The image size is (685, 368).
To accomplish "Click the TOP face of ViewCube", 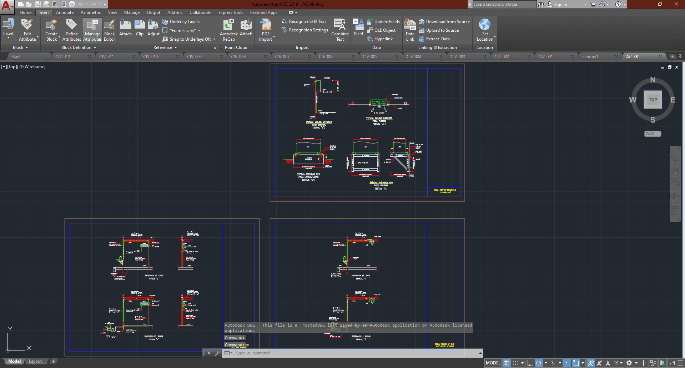I will 653,100.
